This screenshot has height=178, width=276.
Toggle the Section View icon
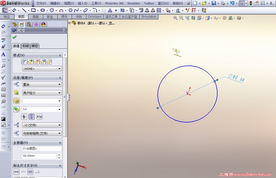193,18
